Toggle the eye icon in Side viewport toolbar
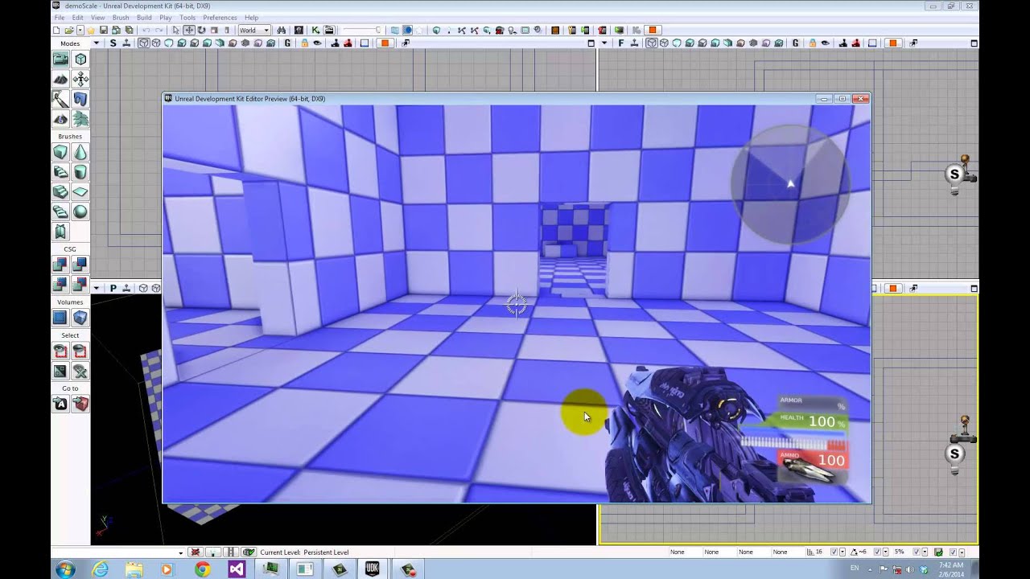 [x=317, y=43]
